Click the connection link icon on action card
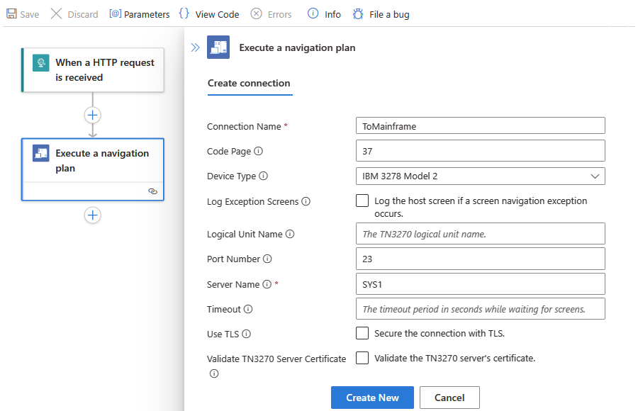The image size is (638, 411). click(153, 191)
